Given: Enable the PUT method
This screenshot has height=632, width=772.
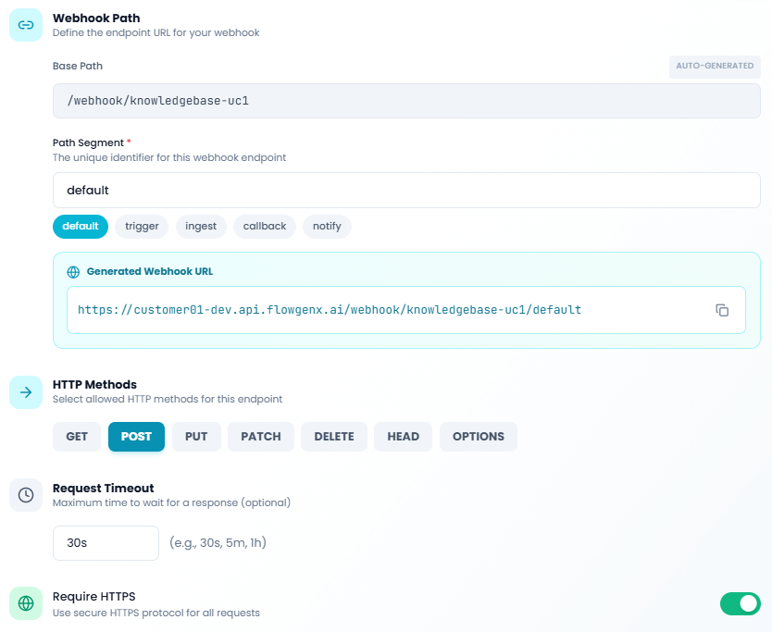Looking at the screenshot, I should 196,437.
